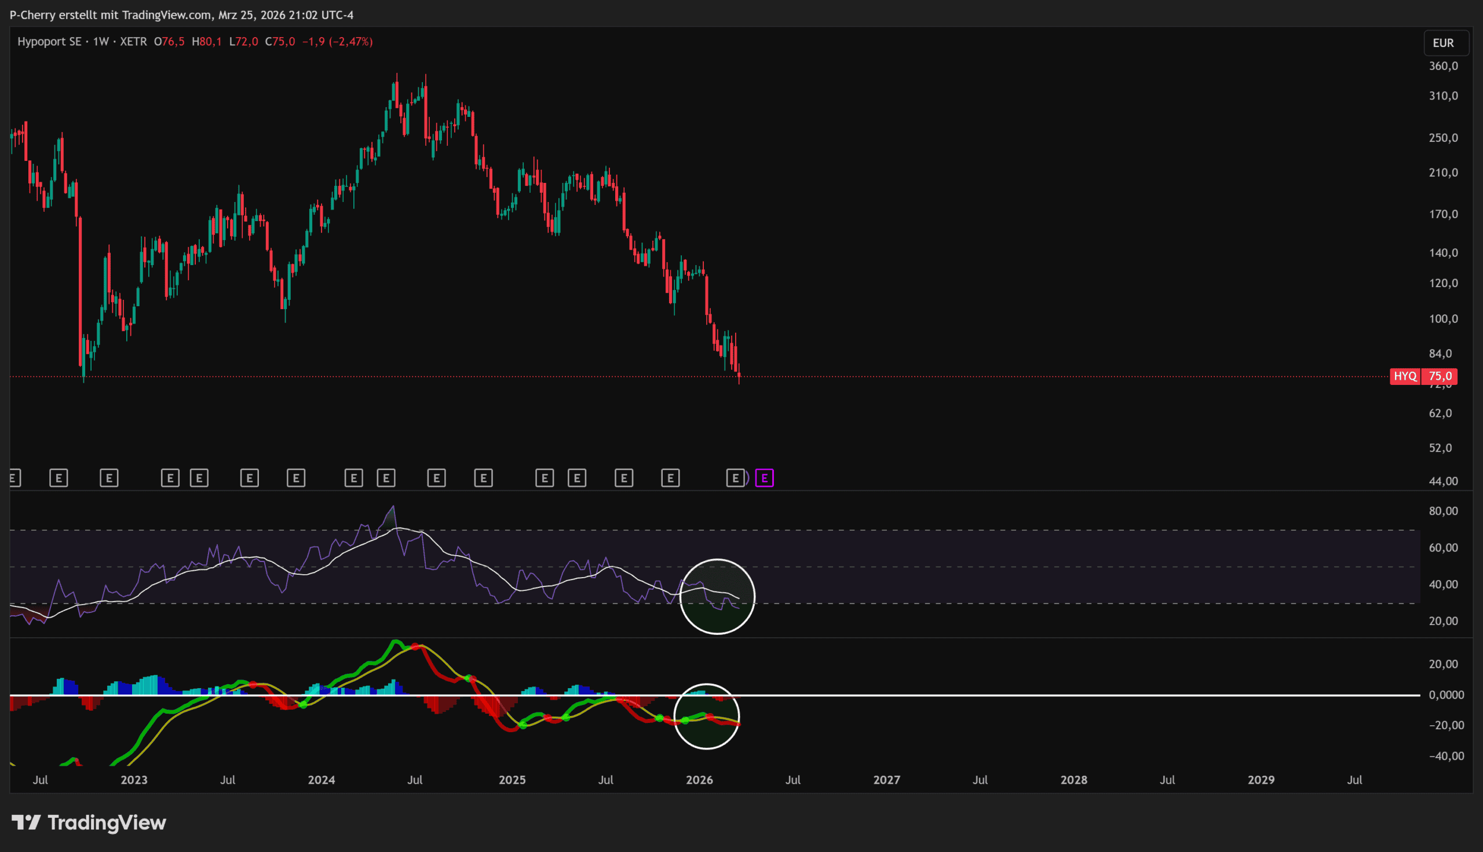Click the TradingView logo at bottom left
Screen dimensions: 1483x852
tap(89, 822)
